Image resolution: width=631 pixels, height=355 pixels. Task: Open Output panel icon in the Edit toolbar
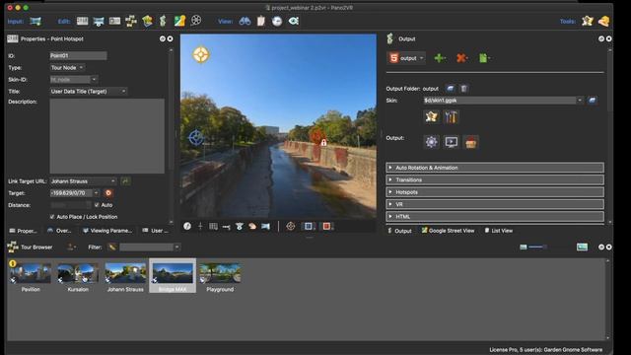point(163,21)
